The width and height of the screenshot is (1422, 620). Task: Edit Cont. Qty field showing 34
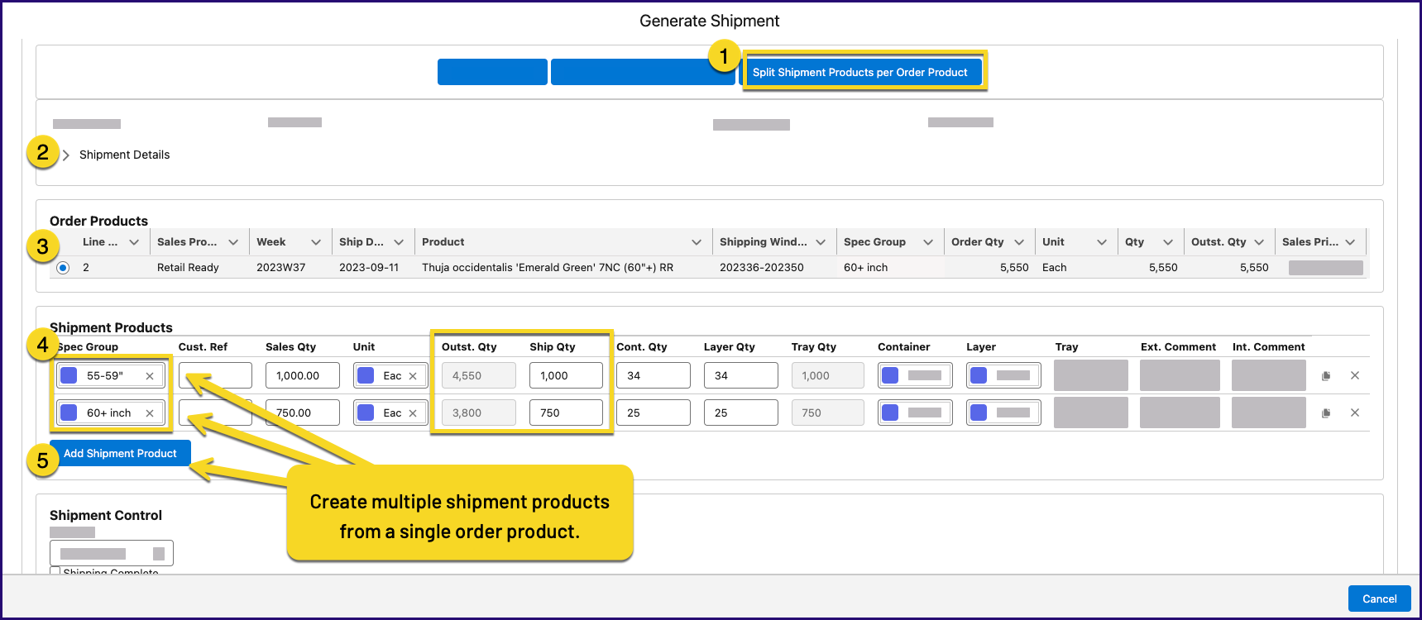coord(654,375)
